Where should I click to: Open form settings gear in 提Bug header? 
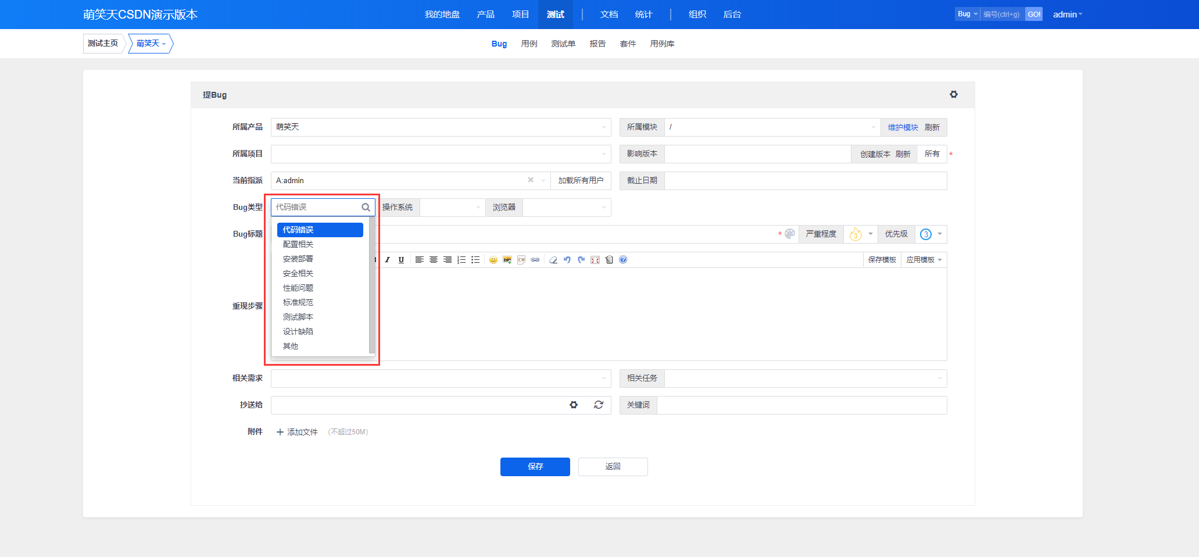coord(954,94)
